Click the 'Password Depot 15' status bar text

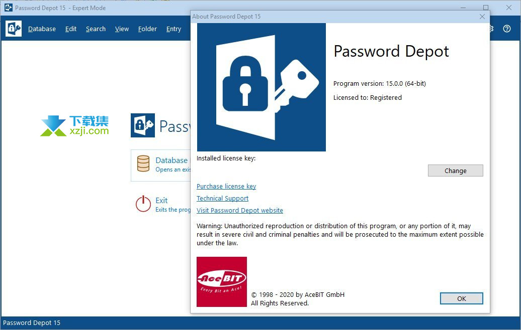click(32, 322)
